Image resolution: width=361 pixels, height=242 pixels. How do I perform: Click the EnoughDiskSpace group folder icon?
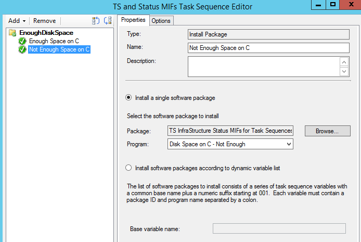pos(12,33)
